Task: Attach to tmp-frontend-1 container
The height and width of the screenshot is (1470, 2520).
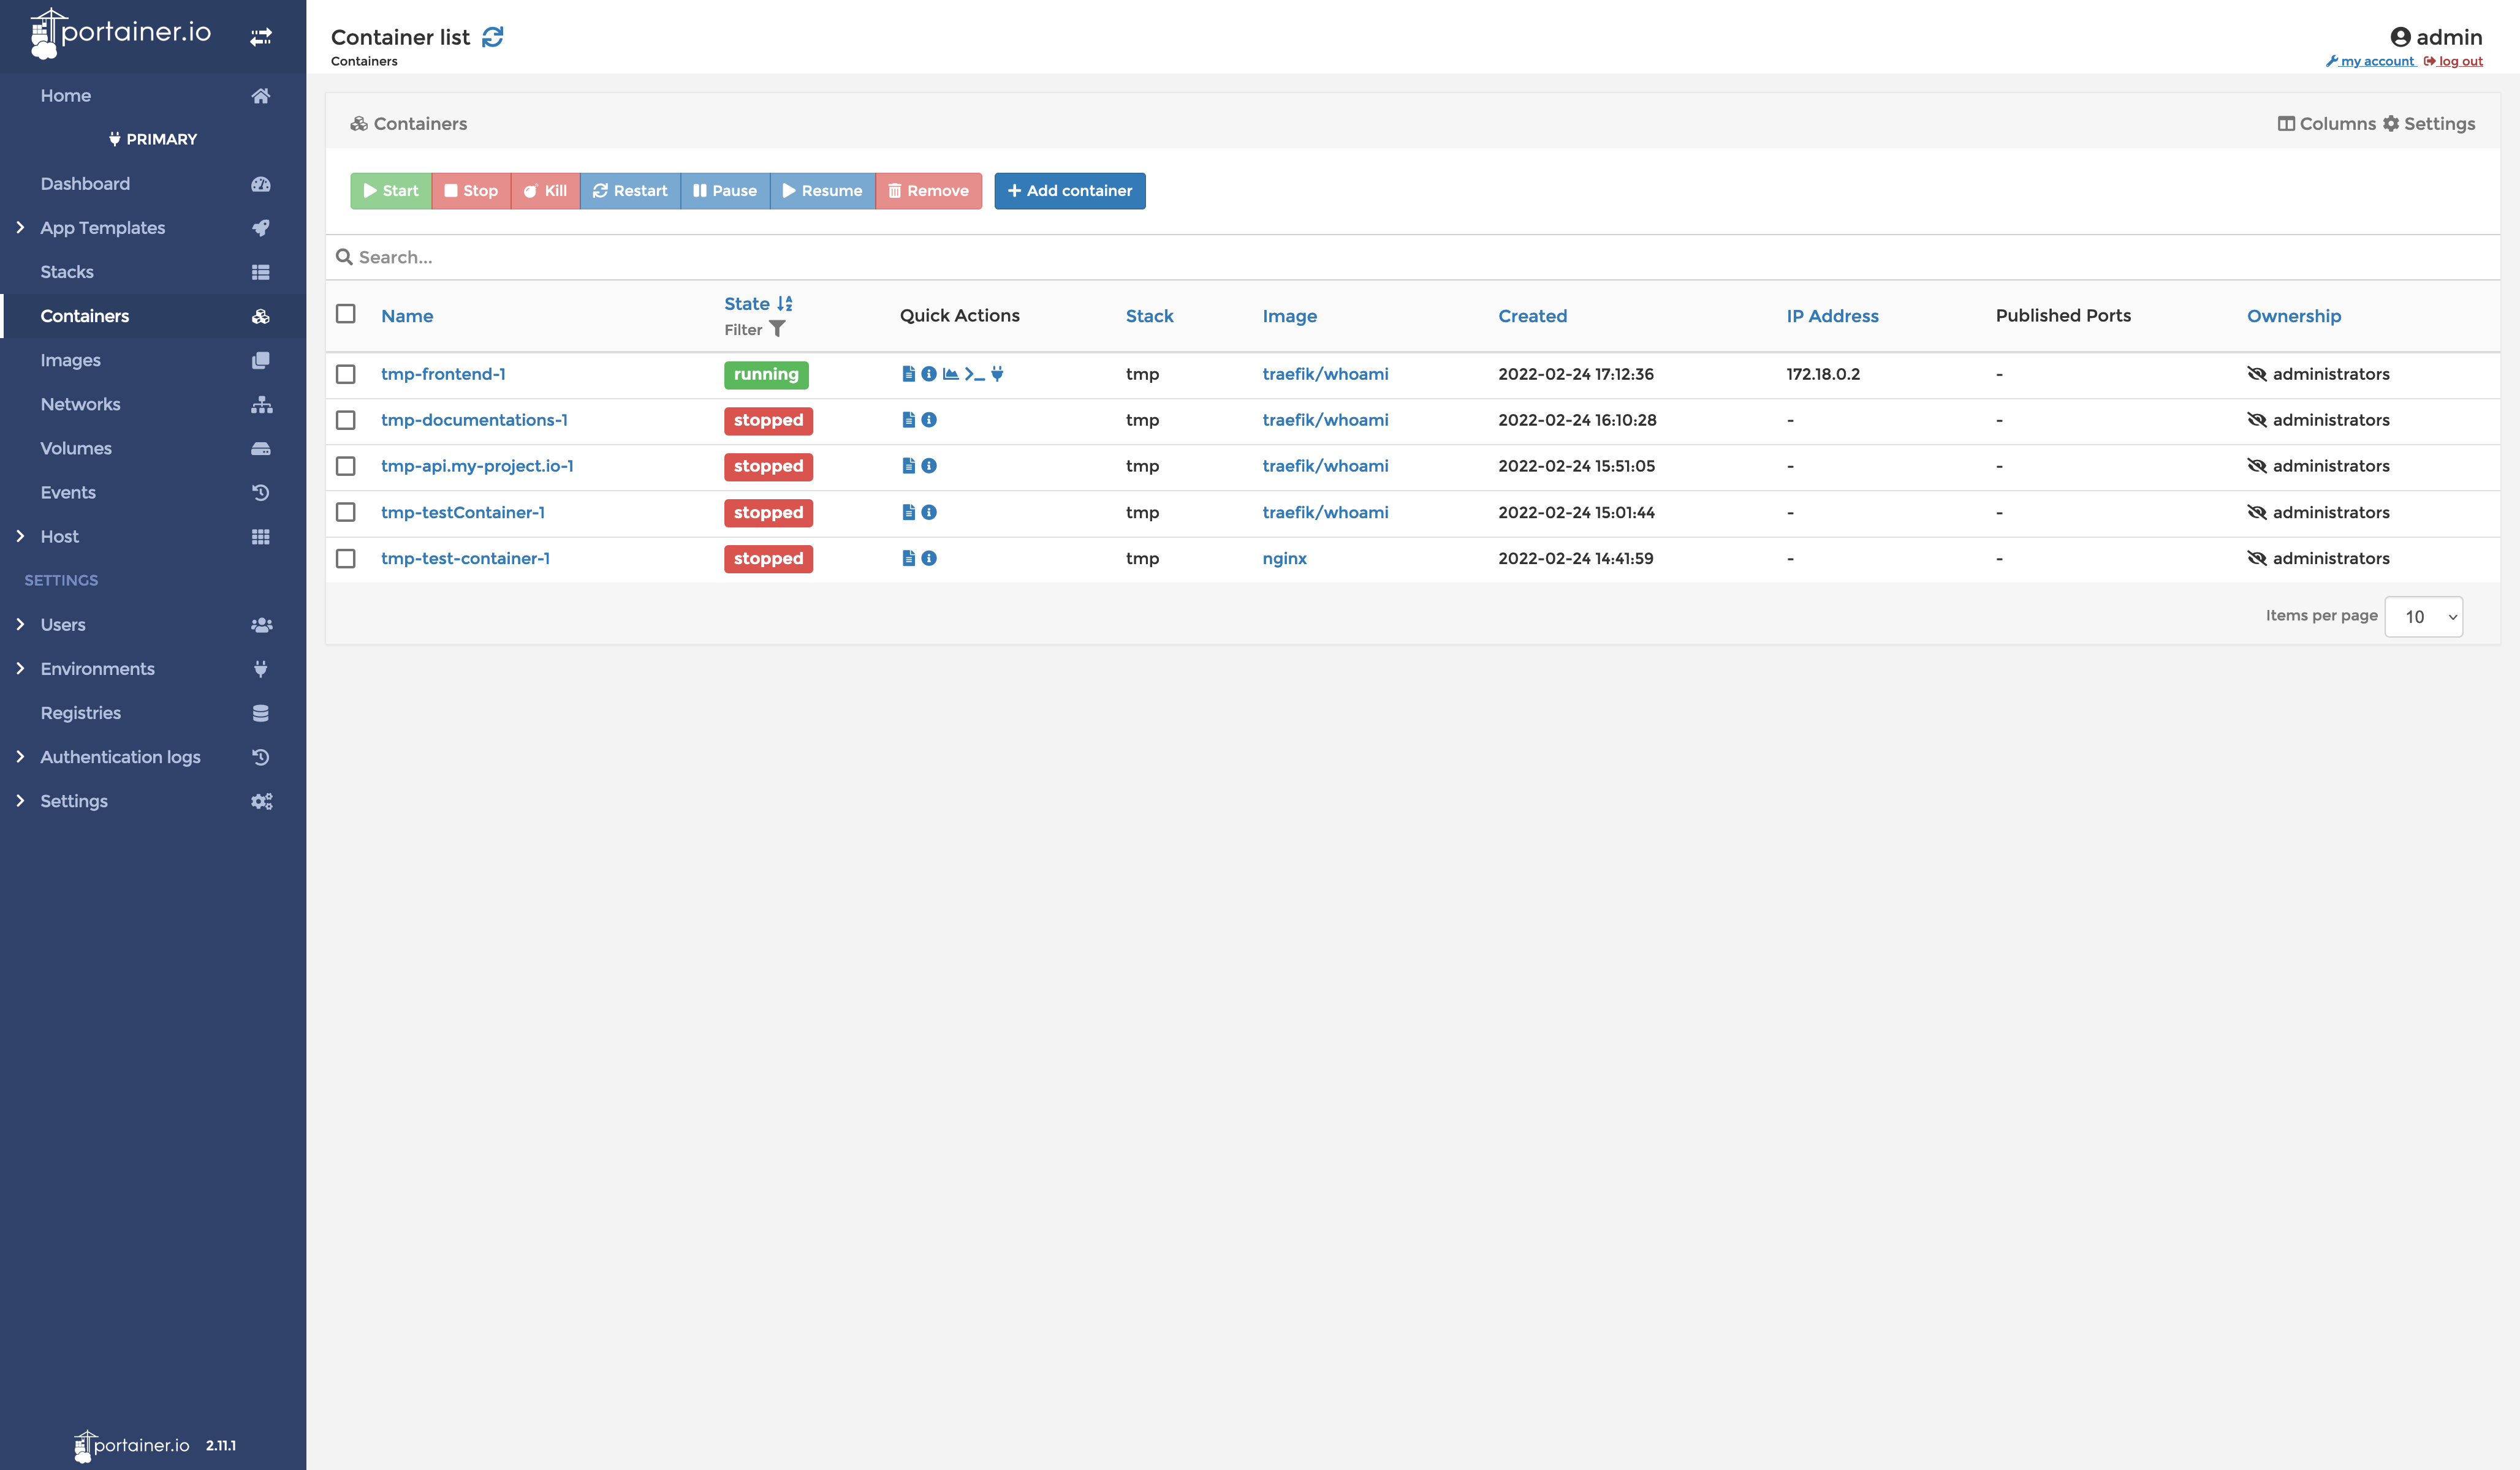Action: [x=997, y=374]
